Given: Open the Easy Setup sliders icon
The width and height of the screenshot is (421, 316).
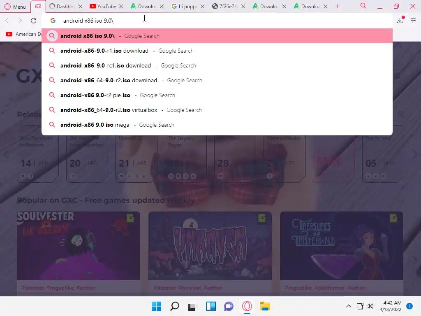Looking at the screenshot, I should (x=413, y=21).
